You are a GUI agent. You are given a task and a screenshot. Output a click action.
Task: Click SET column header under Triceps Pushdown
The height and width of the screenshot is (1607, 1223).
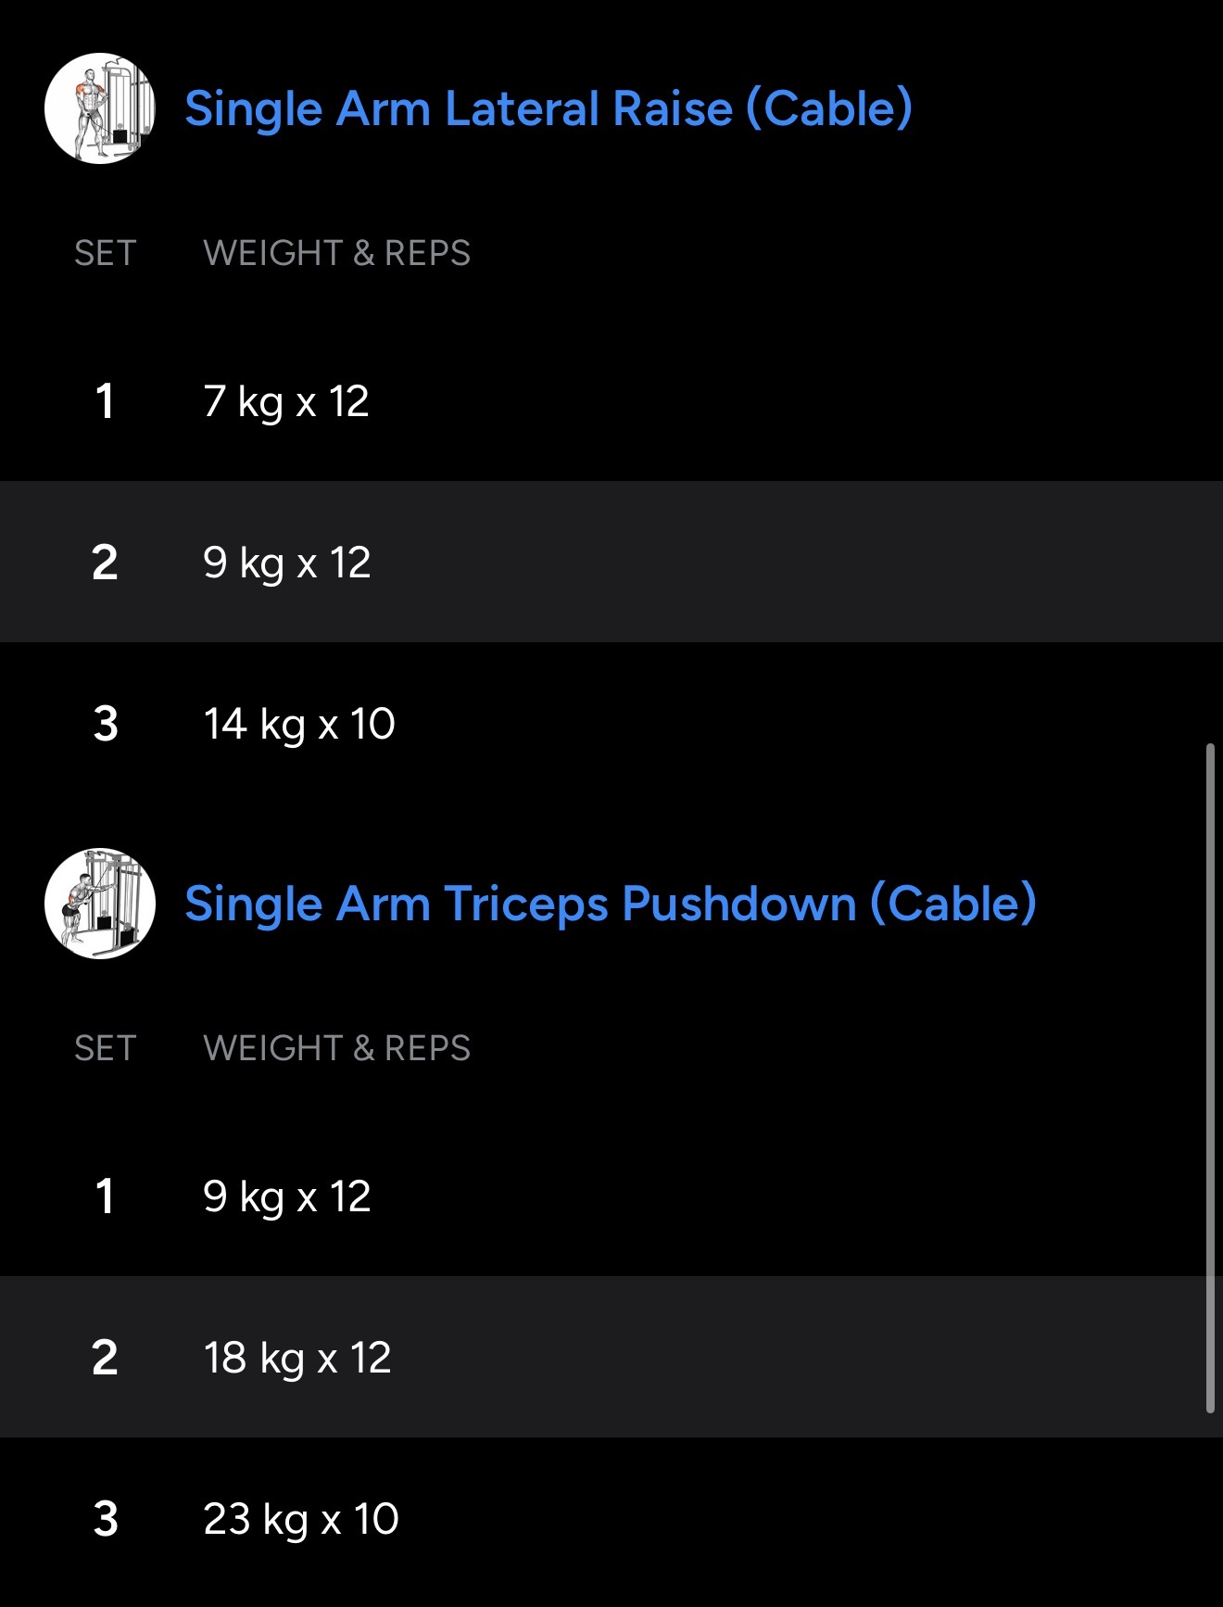106,1048
